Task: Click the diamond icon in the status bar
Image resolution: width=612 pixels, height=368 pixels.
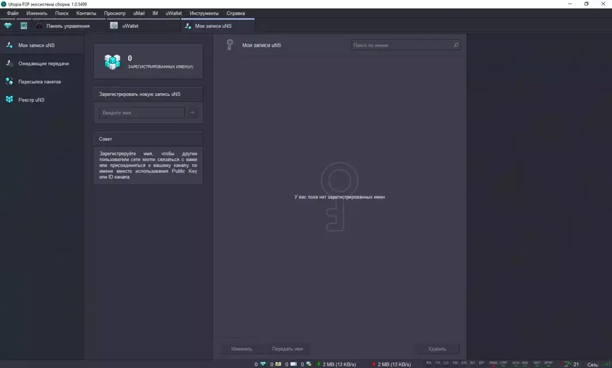Action: [263, 364]
